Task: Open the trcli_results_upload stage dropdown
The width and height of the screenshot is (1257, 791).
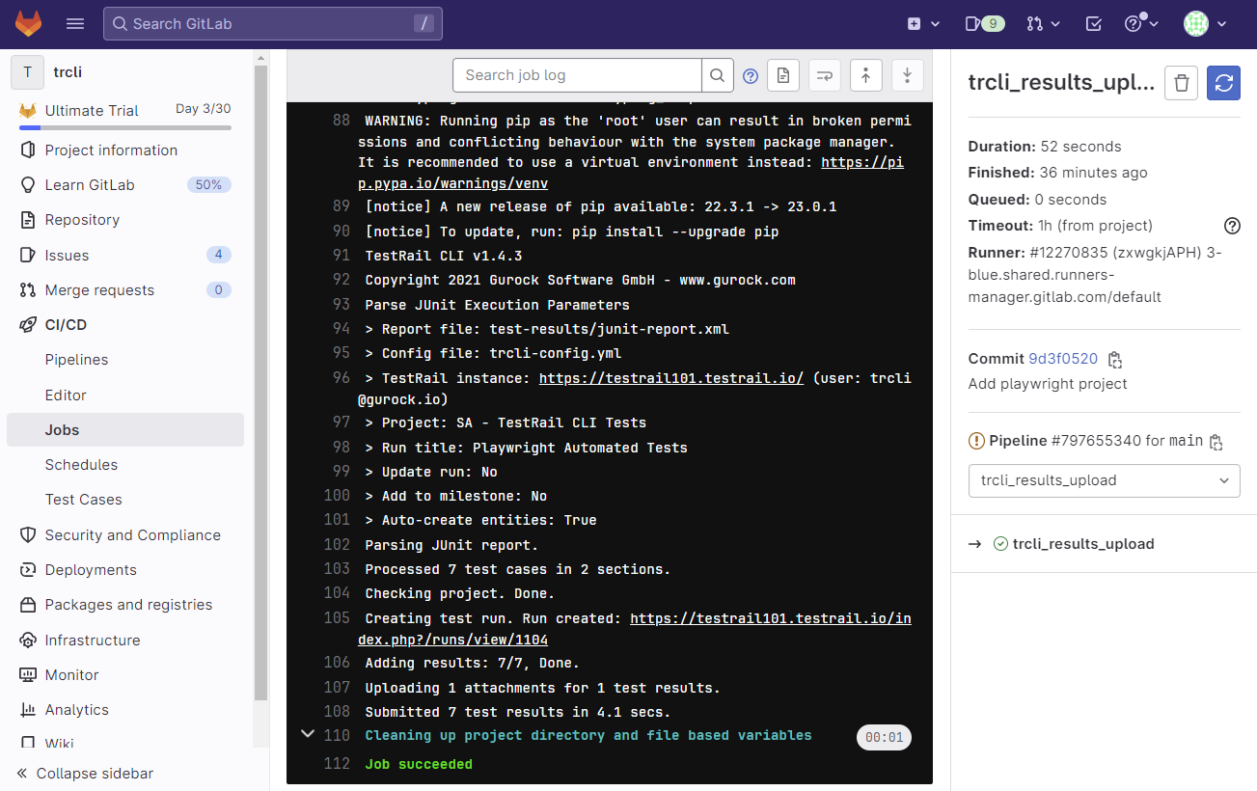Action: click(x=1104, y=480)
